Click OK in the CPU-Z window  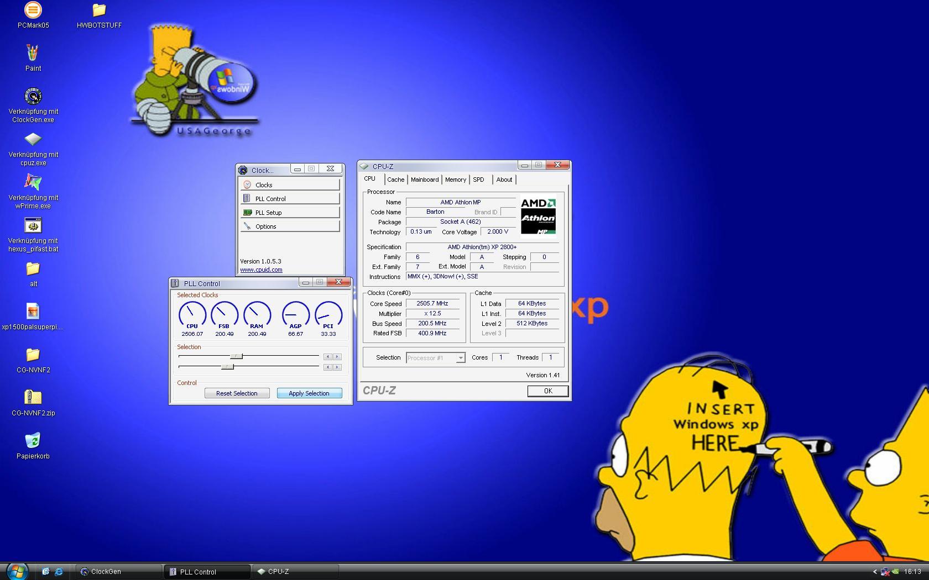point(547,391)
